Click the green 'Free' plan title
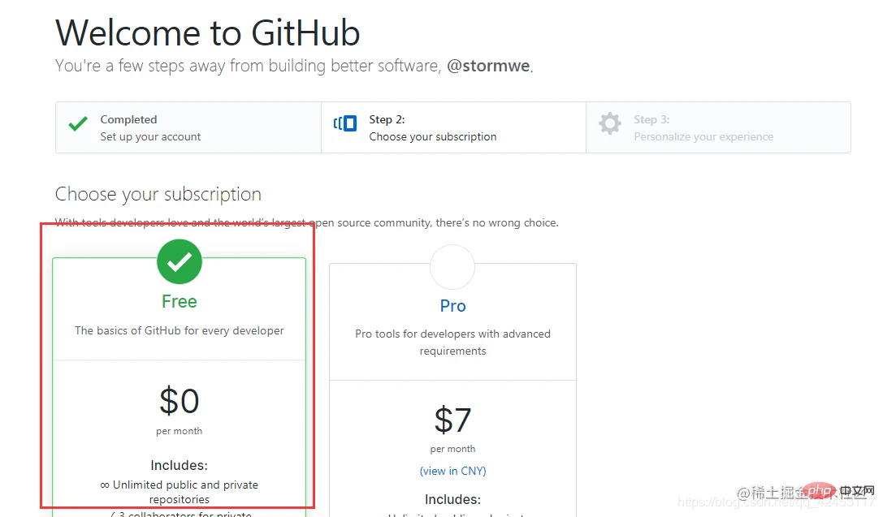The image size is (883, 517). pyautogui.click(x=180, y=302)
